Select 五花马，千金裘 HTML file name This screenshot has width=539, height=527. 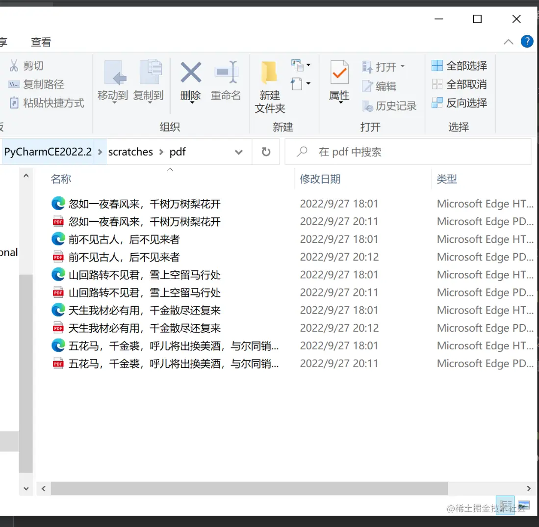(174, 346)
